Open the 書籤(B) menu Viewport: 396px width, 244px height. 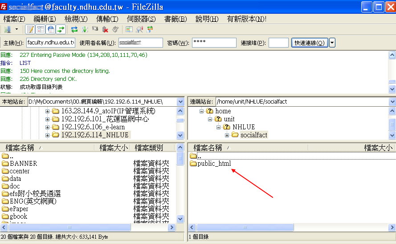pyautogui.click(x=175, y=19)
